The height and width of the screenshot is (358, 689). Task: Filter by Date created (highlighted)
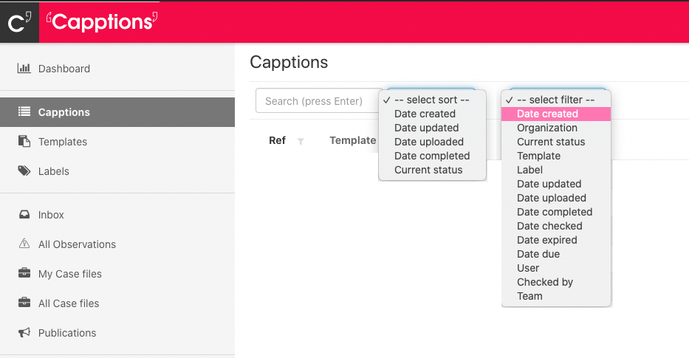point(556,114)
